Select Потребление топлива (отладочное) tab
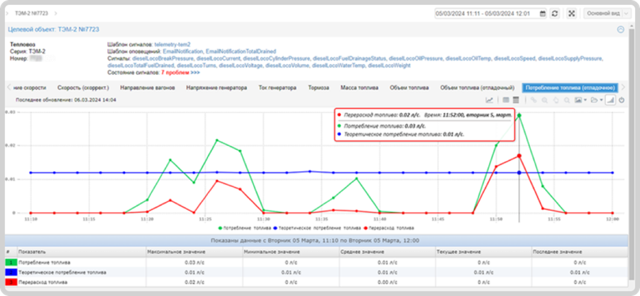Image resolution: width=640 pixels, height=296 pixels. 570,88
